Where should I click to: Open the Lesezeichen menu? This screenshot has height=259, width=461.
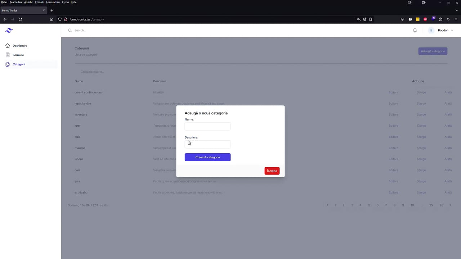point(53,2)
